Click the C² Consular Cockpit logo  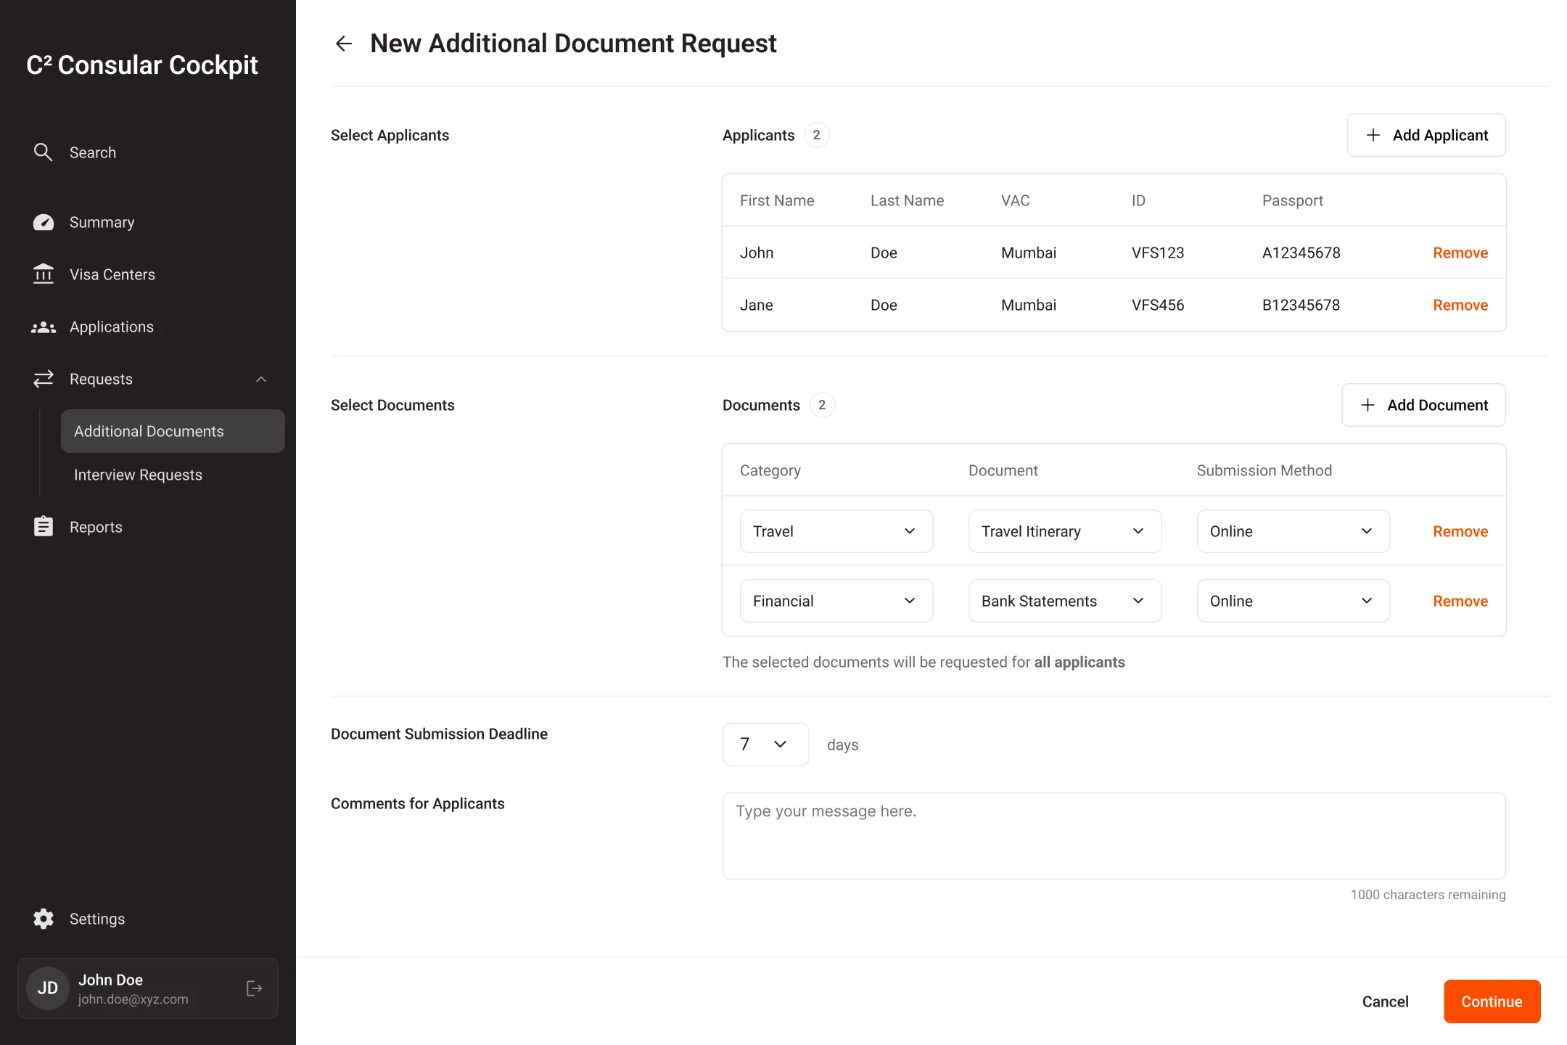142,65
